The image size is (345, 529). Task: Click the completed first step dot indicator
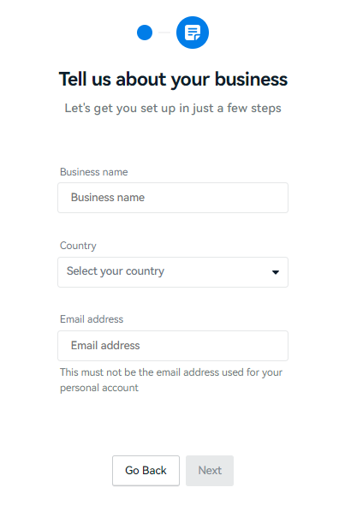[145, 33]
